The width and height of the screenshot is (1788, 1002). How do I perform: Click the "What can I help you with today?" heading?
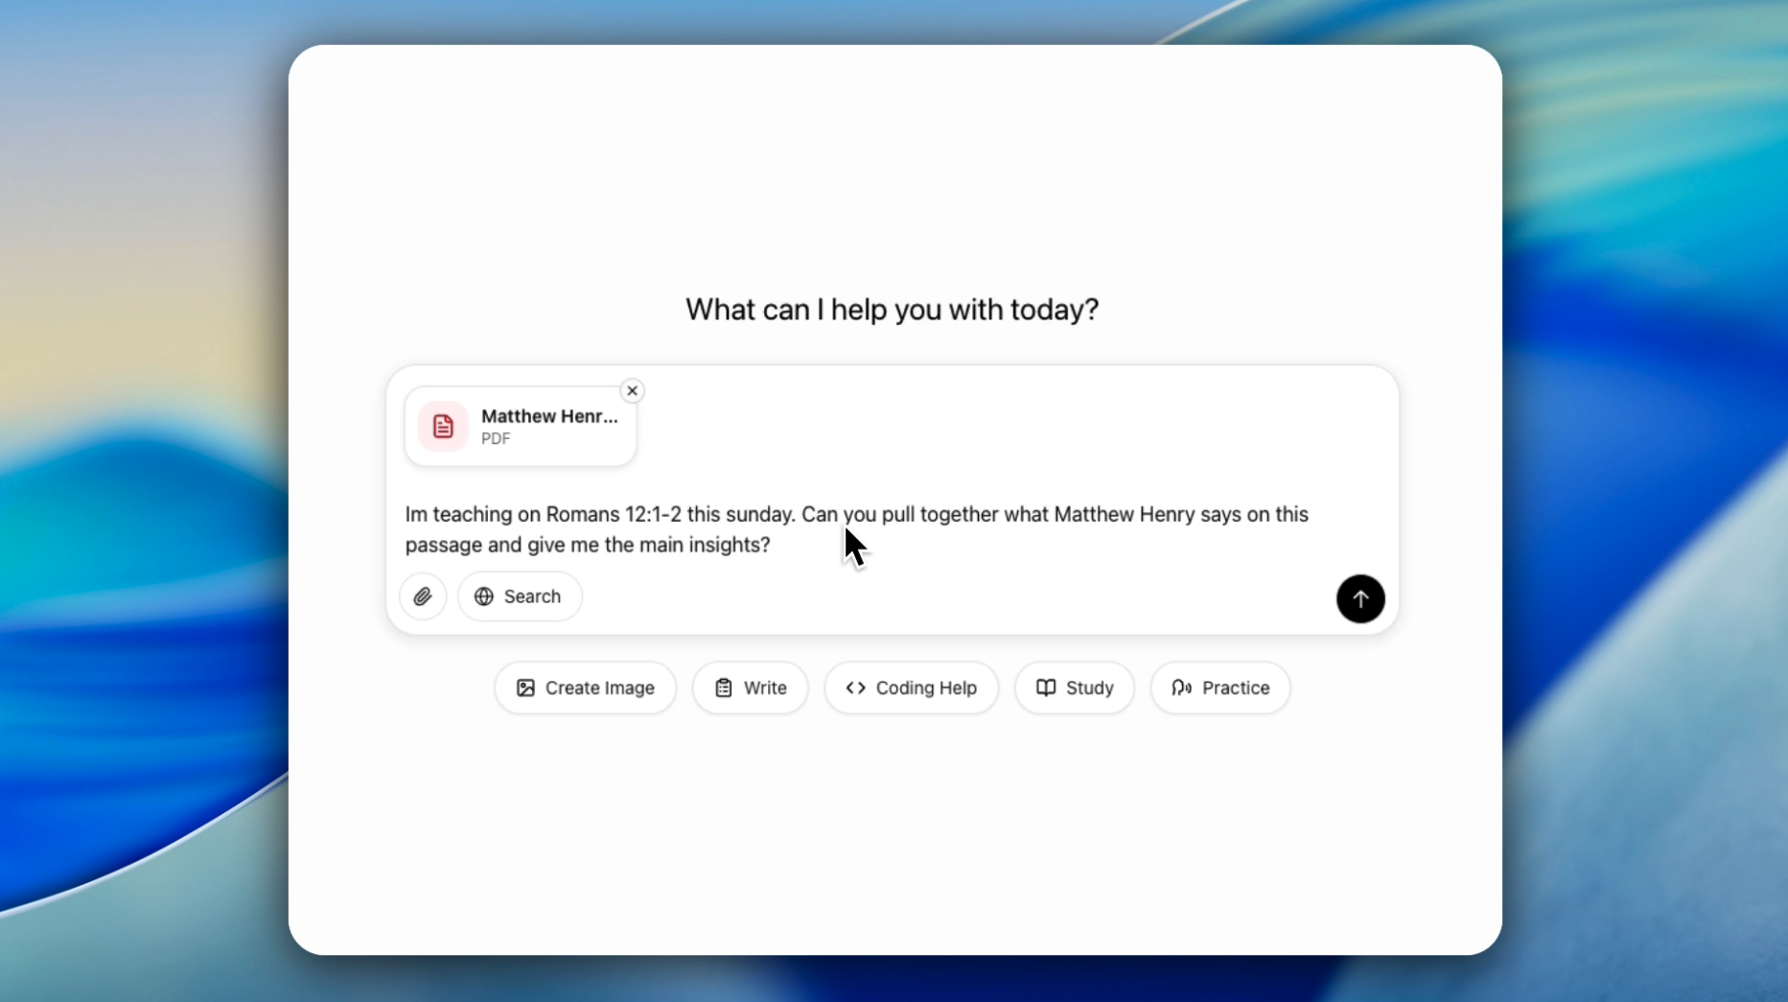coord(892,310)
